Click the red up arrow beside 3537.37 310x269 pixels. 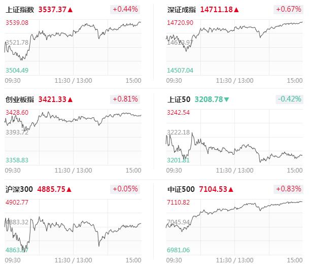pyautogui.click(x=70, y=10)
